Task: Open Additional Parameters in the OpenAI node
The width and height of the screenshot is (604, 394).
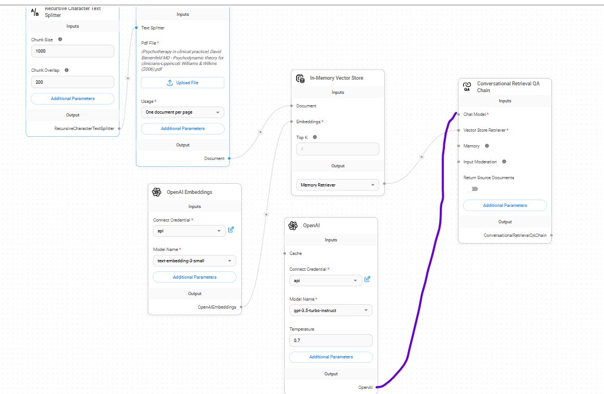Action: pos(331,357)
